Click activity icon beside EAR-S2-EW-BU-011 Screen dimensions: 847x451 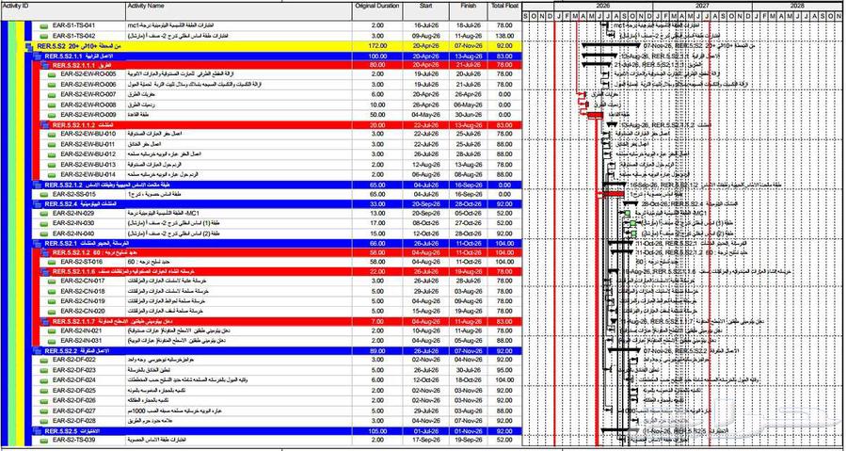(x=52, y=145)
